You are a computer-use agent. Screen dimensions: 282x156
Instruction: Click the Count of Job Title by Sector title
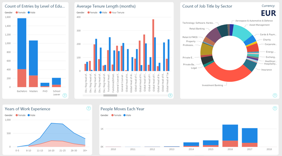coord(207,6)
